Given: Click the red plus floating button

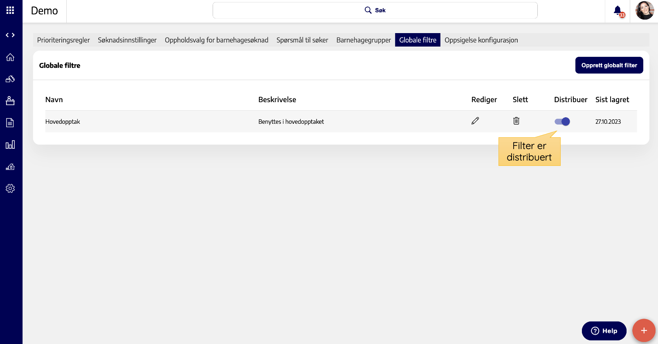Looking at the screenshot, I should (x=644, y=331).
